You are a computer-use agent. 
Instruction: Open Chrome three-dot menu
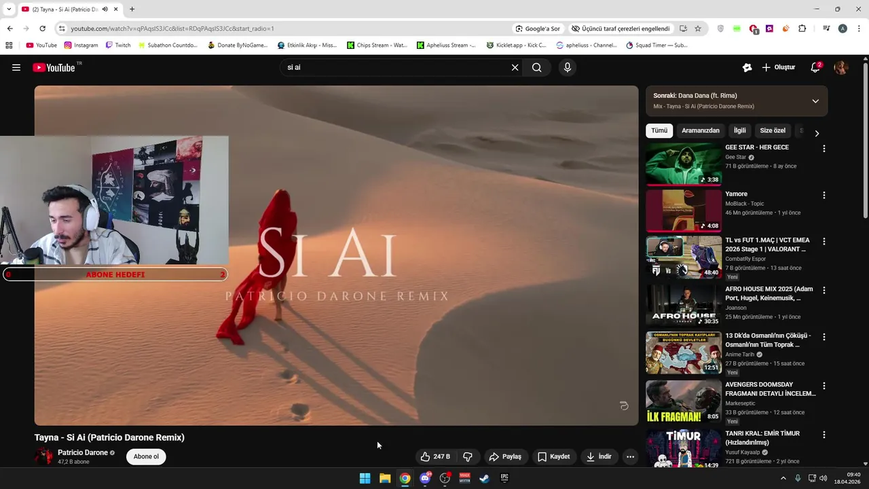coord(859,29)
